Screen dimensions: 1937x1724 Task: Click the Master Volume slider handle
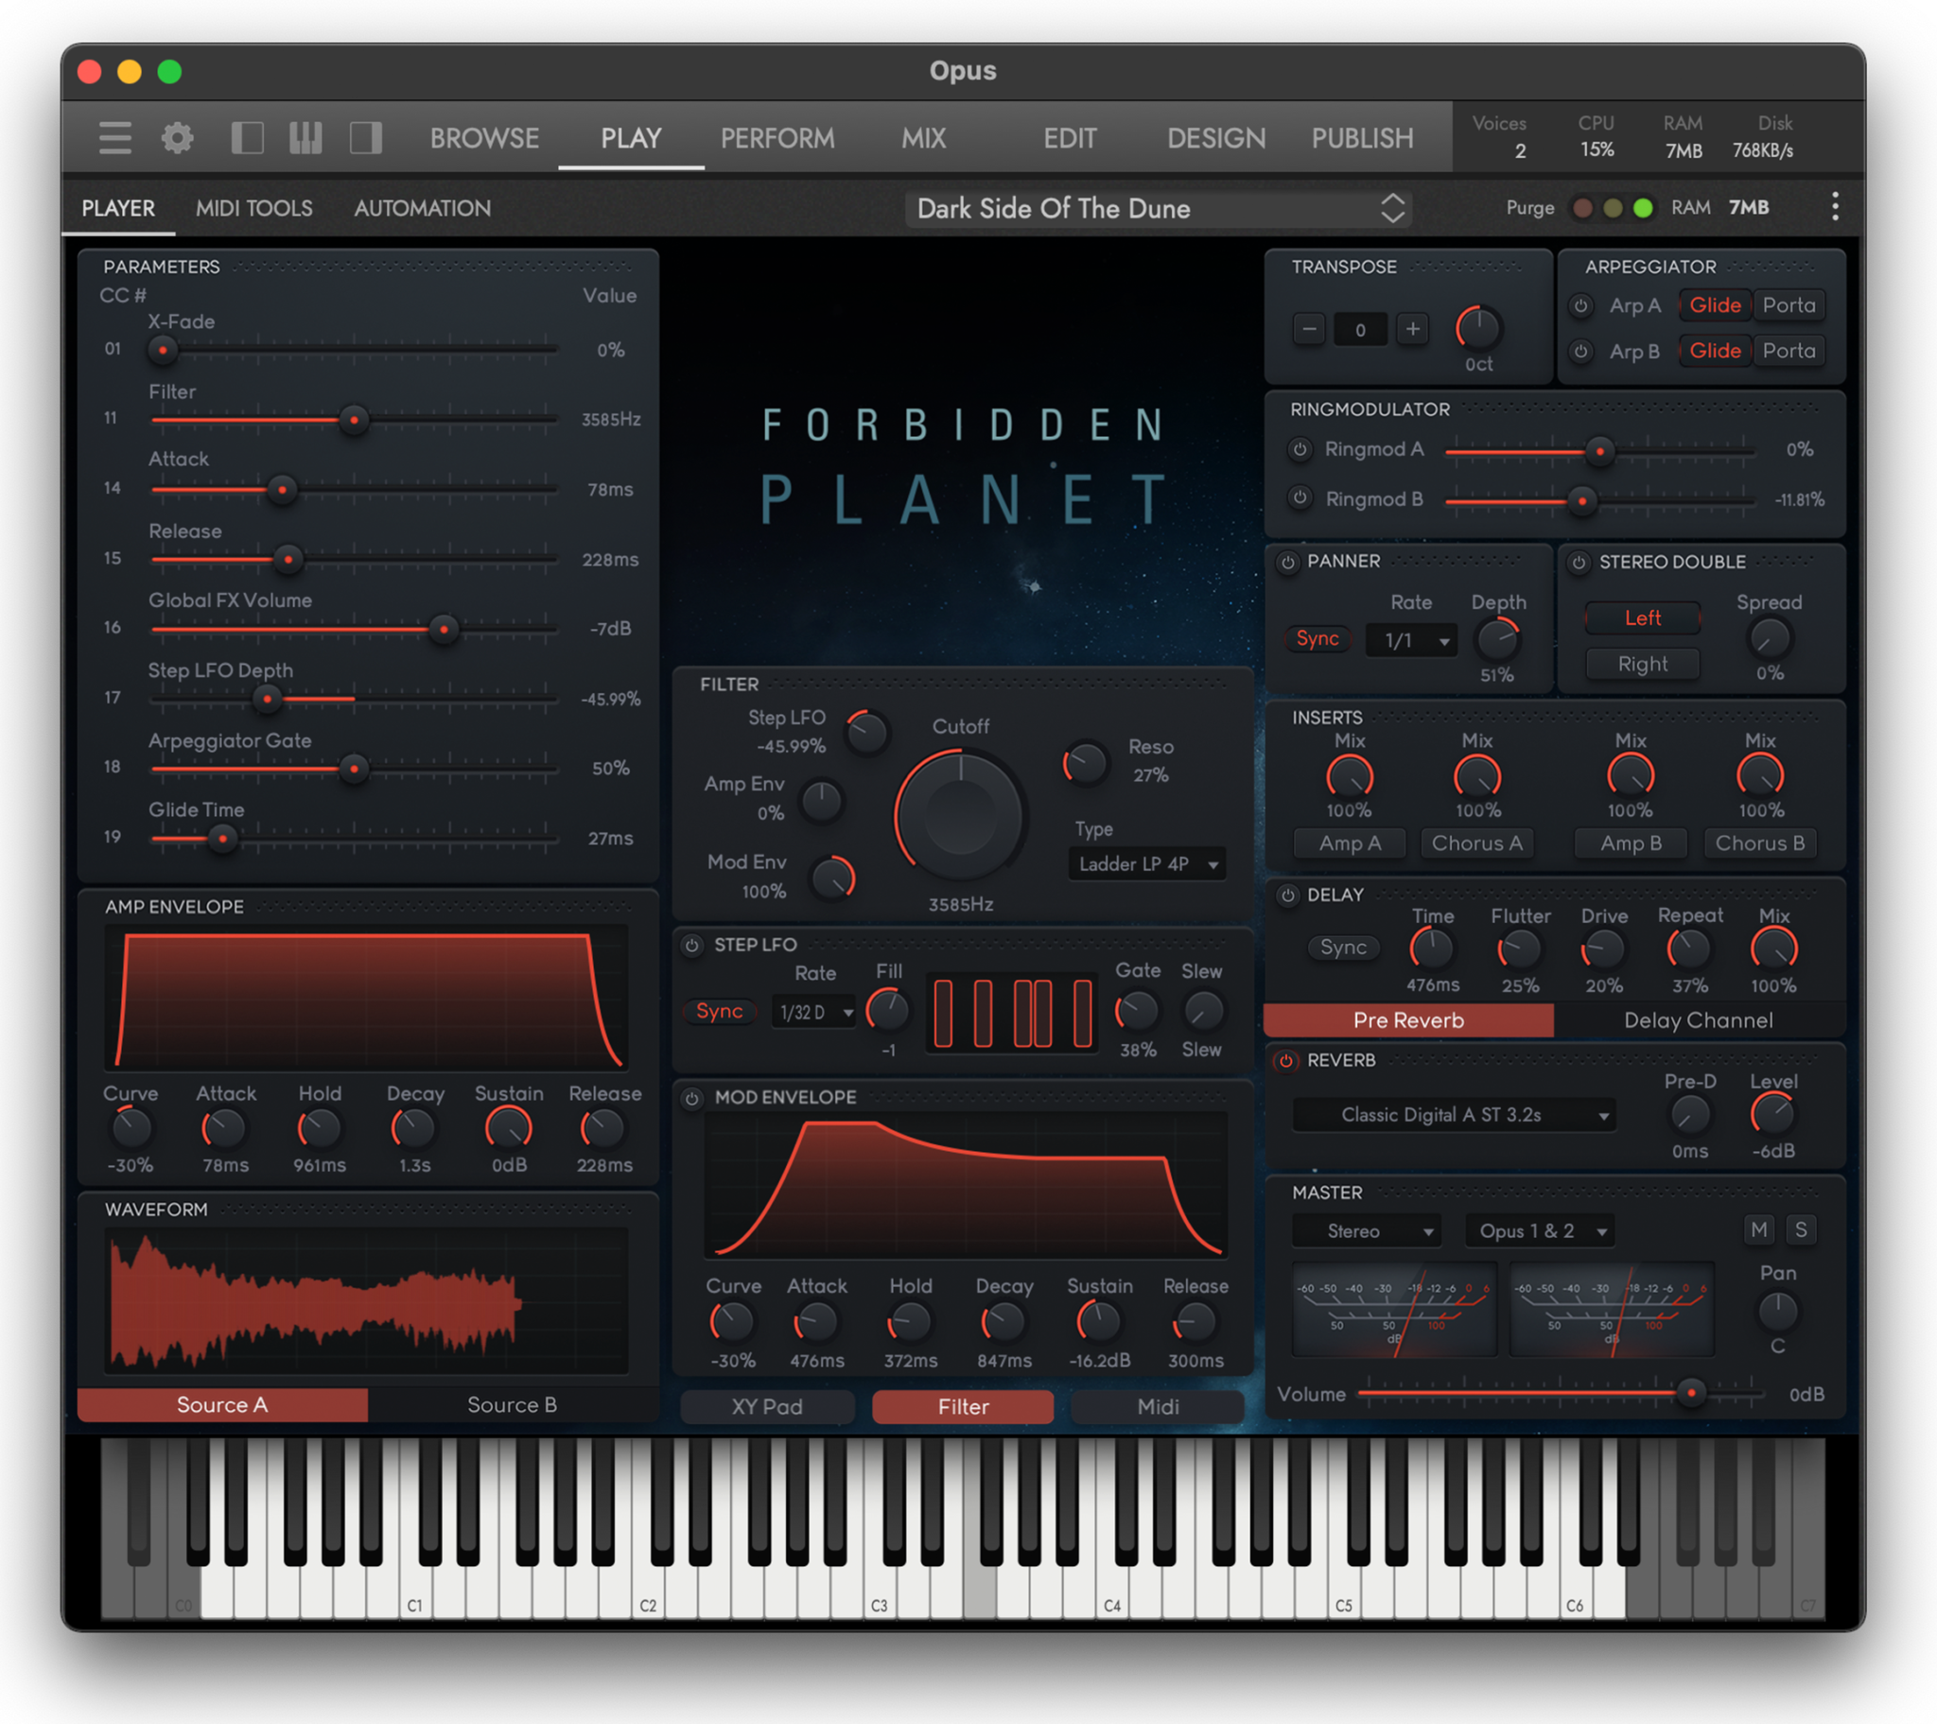(1690, 1393)
